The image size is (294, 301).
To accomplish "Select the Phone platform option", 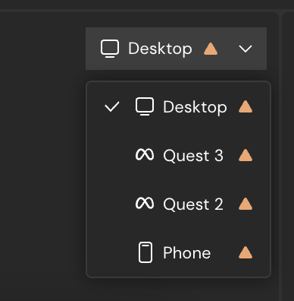I will pos(179,252).
